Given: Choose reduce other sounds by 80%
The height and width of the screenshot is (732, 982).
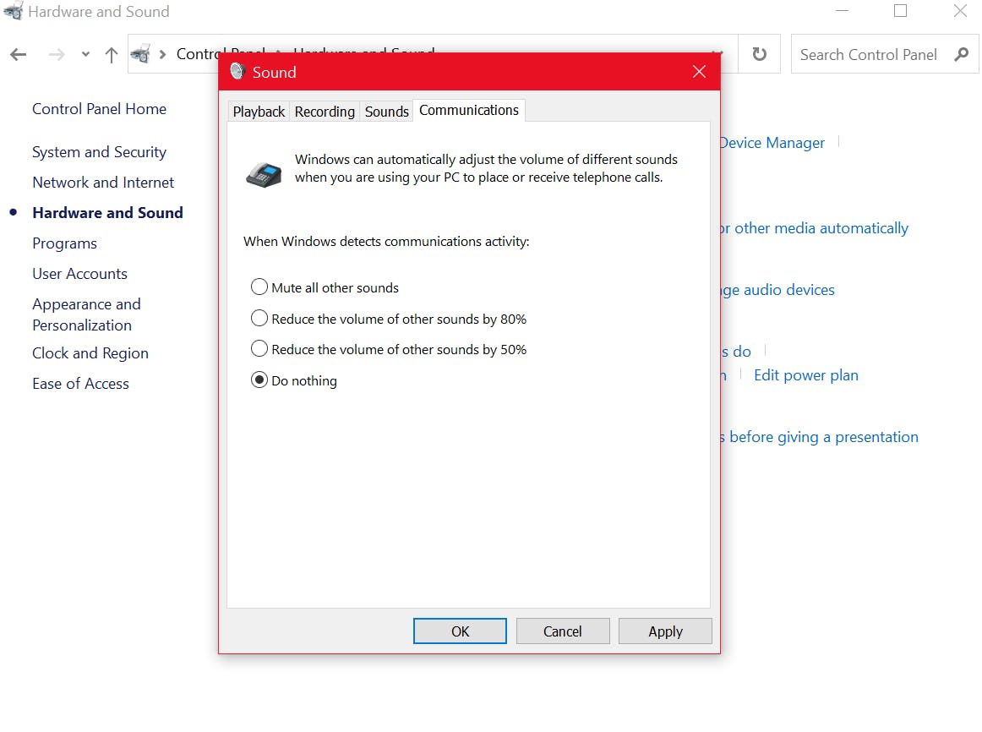Looking at the screenshot, I should [388, 319].
